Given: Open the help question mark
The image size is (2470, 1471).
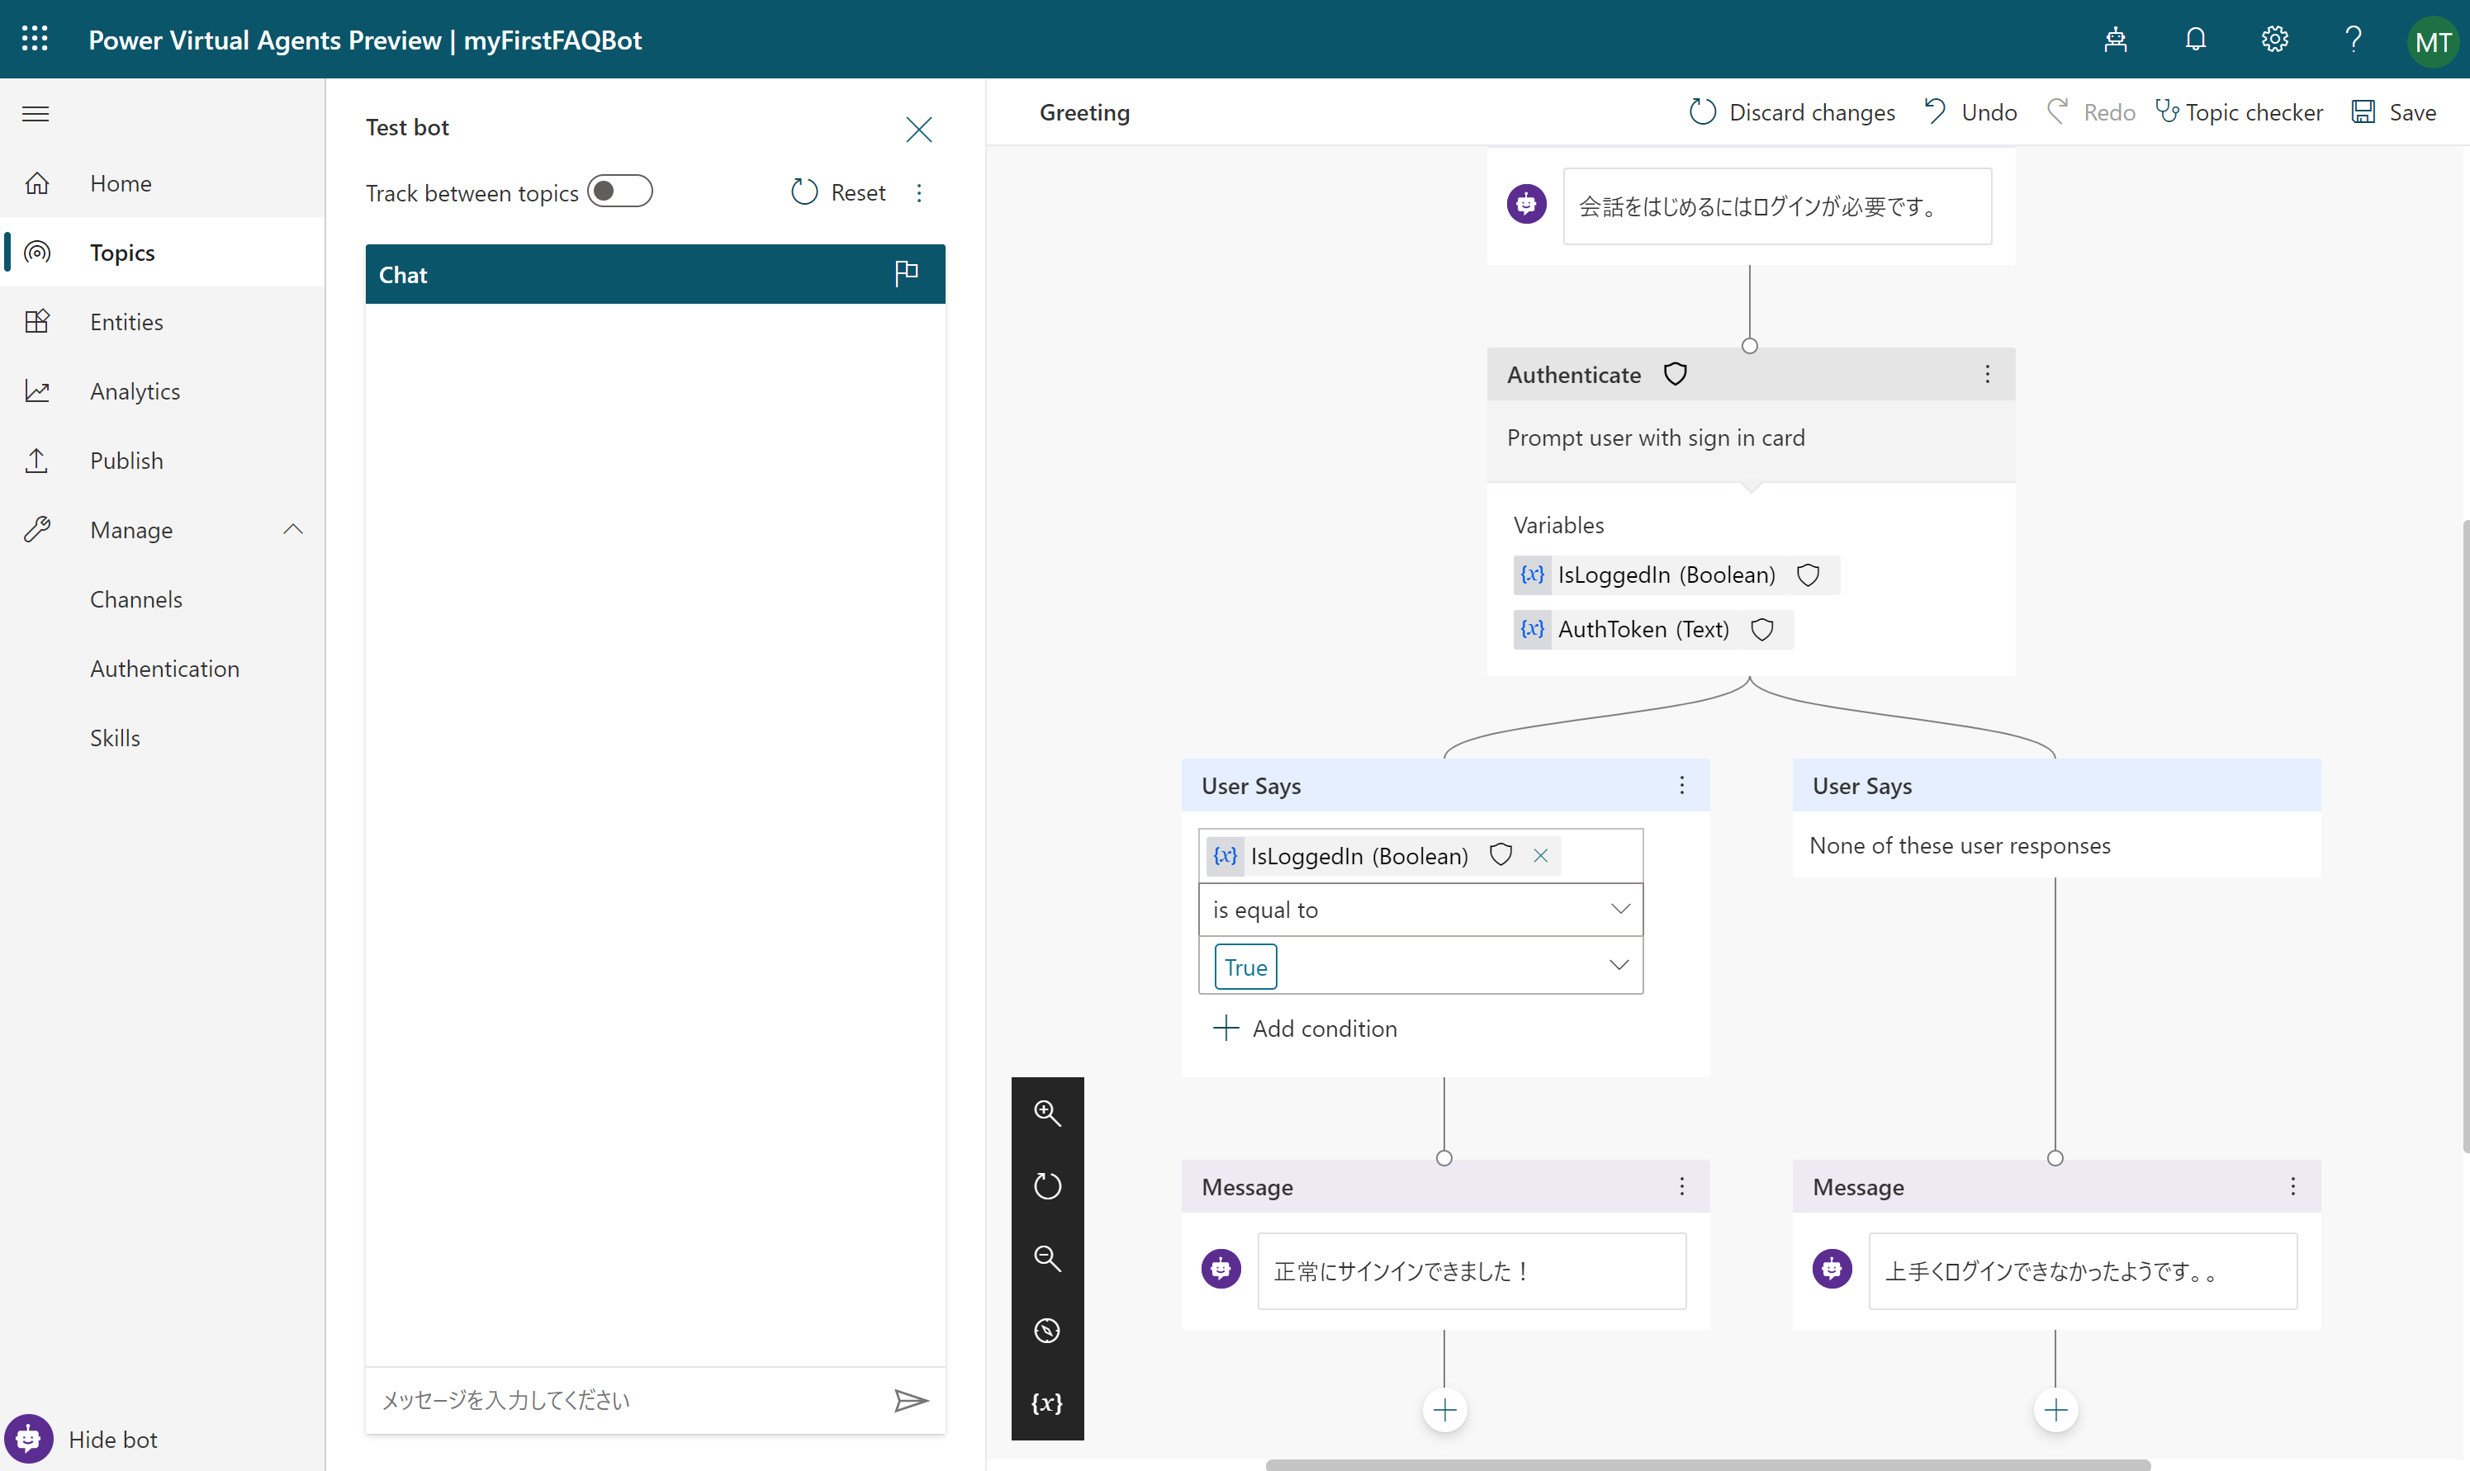Looking at the screenshot, I should click(2353, 40).
